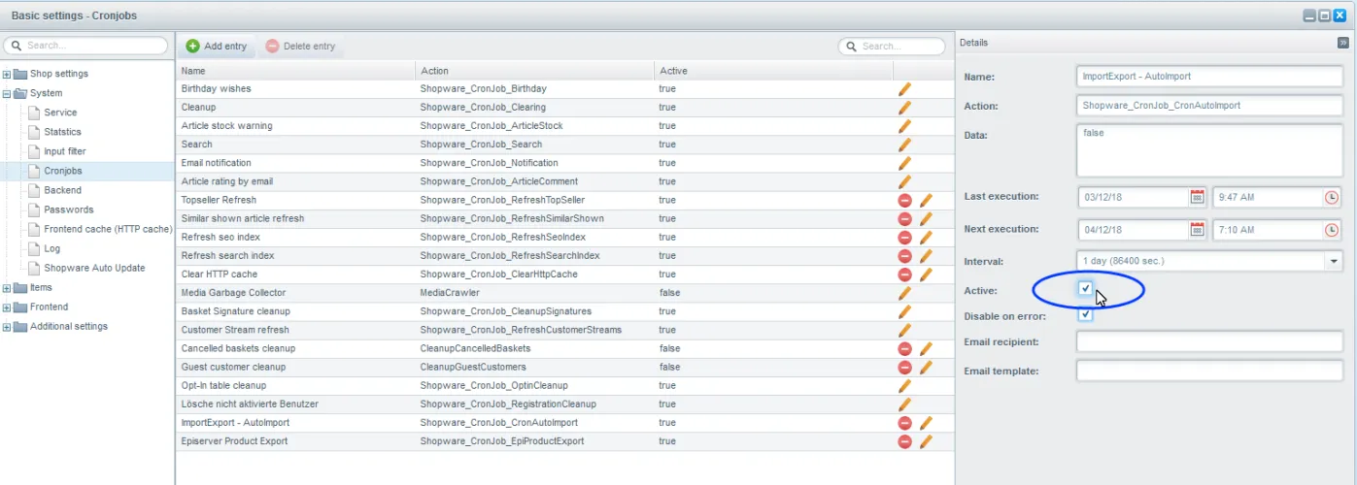Sort by the Active column header
Screen dimensions: 1357x485
(x=773, y=71)
